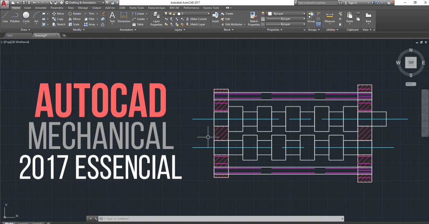Expand the Layers panel

point(179,30)
